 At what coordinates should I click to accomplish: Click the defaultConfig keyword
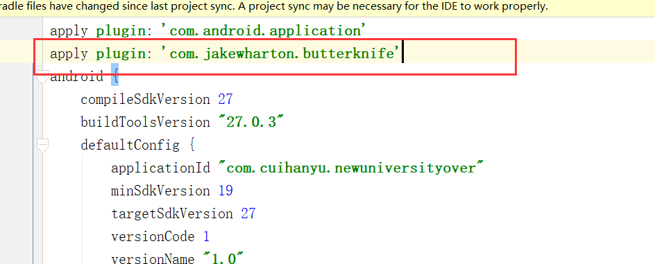click(x=130, y=145)
